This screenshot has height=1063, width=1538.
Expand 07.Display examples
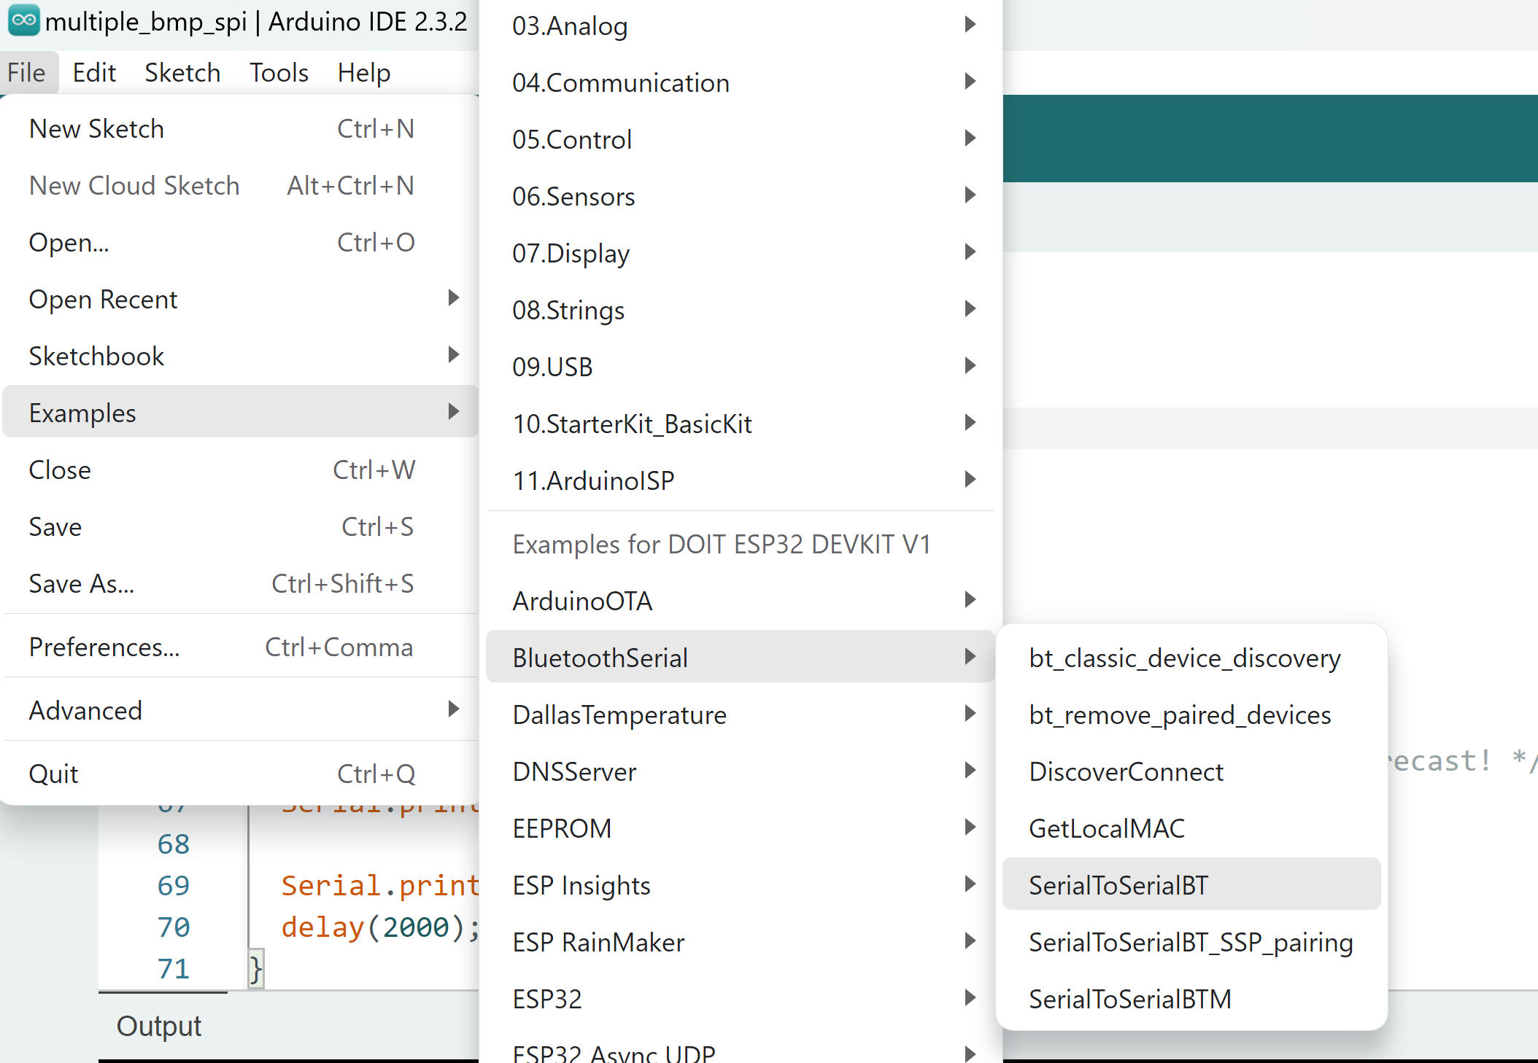[741, 254]
